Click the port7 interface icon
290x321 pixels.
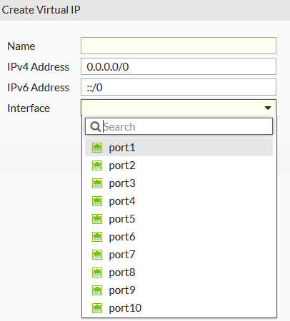97,255
